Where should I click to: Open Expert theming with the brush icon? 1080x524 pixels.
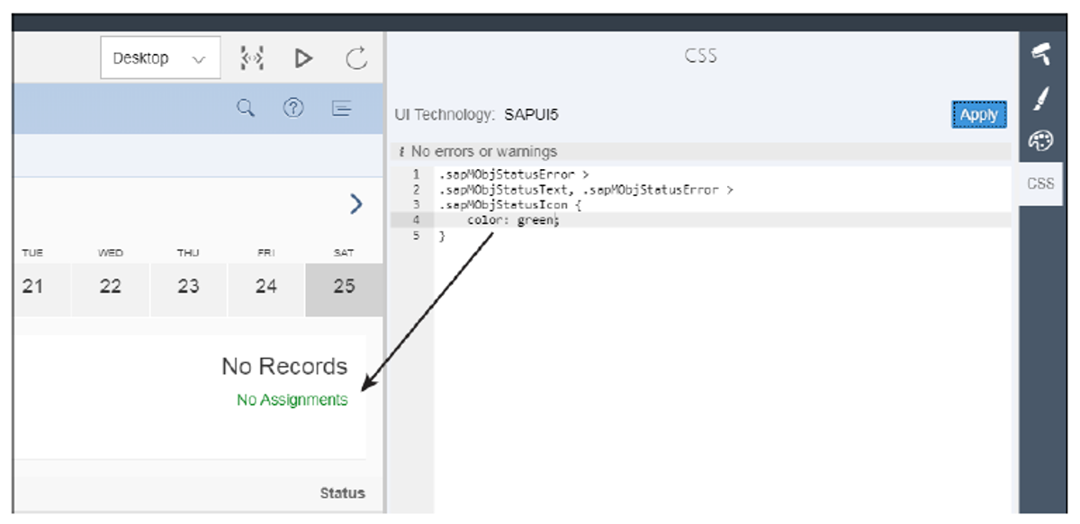(1041, 99)
